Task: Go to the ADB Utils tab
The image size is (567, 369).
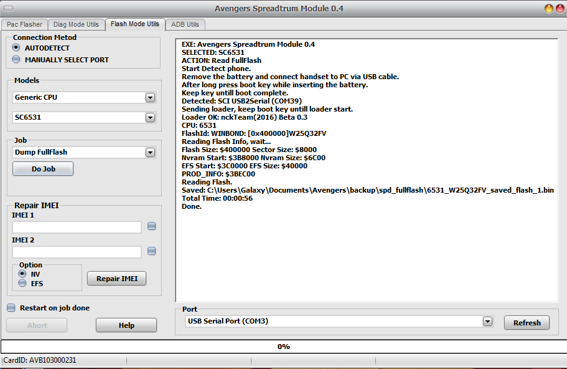Action: tap(185, 24)
